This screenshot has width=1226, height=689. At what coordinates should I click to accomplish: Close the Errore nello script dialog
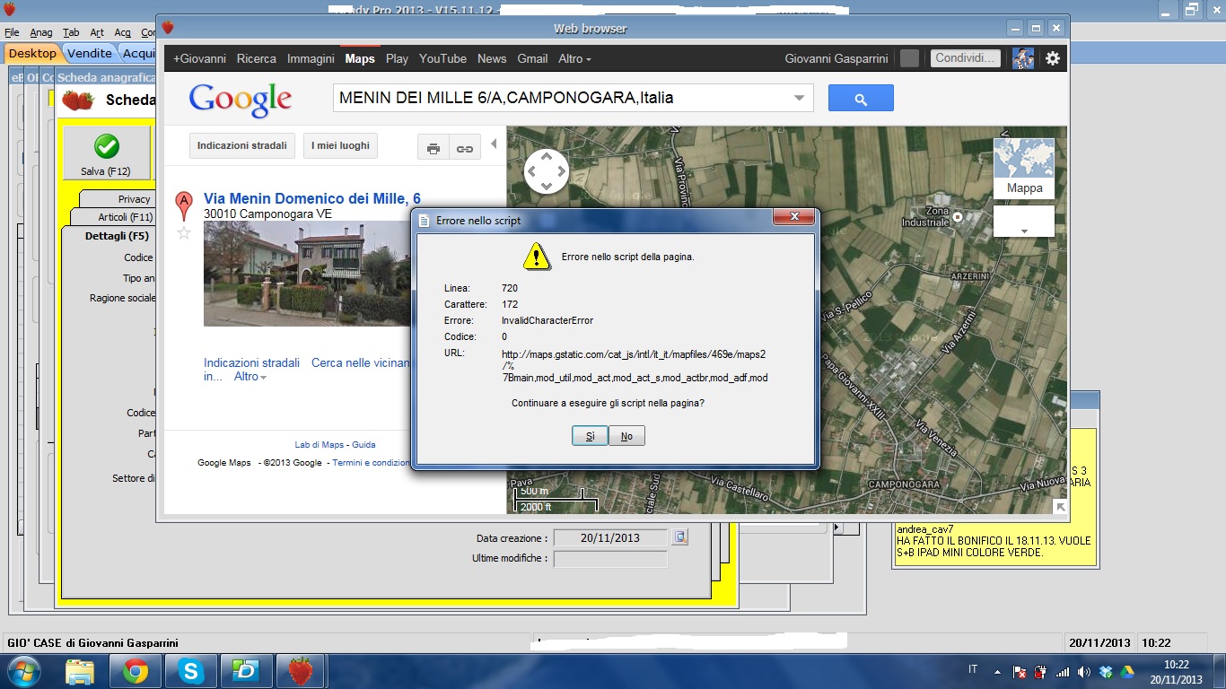[x=794, y=218]
